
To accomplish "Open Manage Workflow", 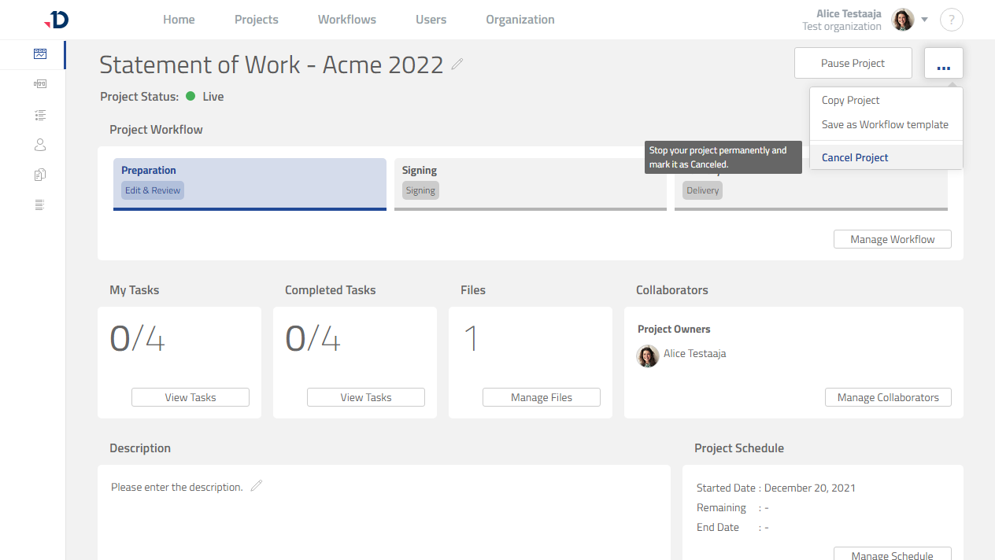I will [x=892, y=239].
